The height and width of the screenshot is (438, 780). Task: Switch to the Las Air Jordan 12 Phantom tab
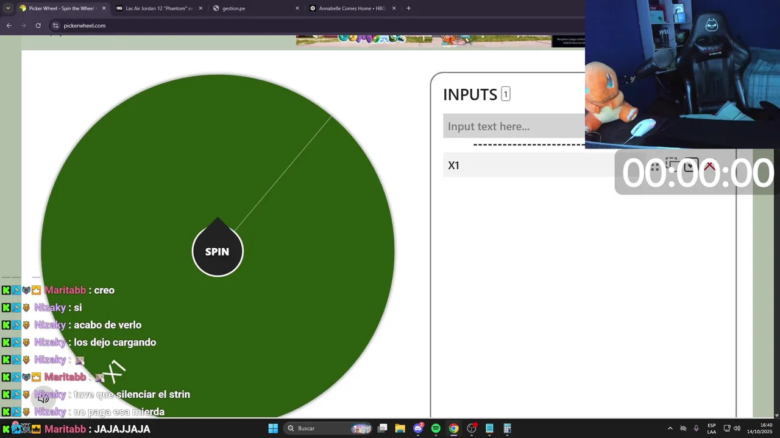point(158,9)
